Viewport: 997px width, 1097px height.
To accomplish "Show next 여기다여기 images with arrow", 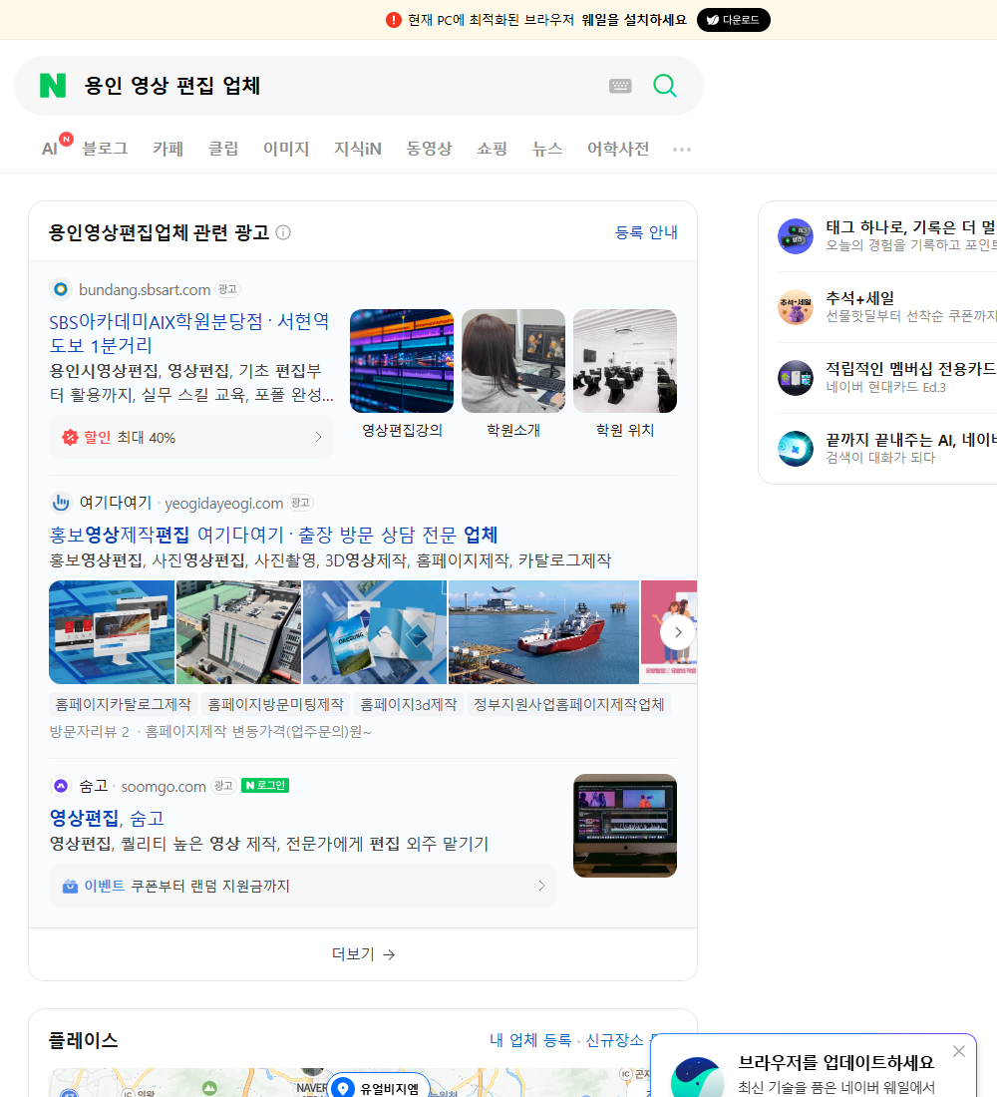I will pyautogui.click(x=677, y=632).
